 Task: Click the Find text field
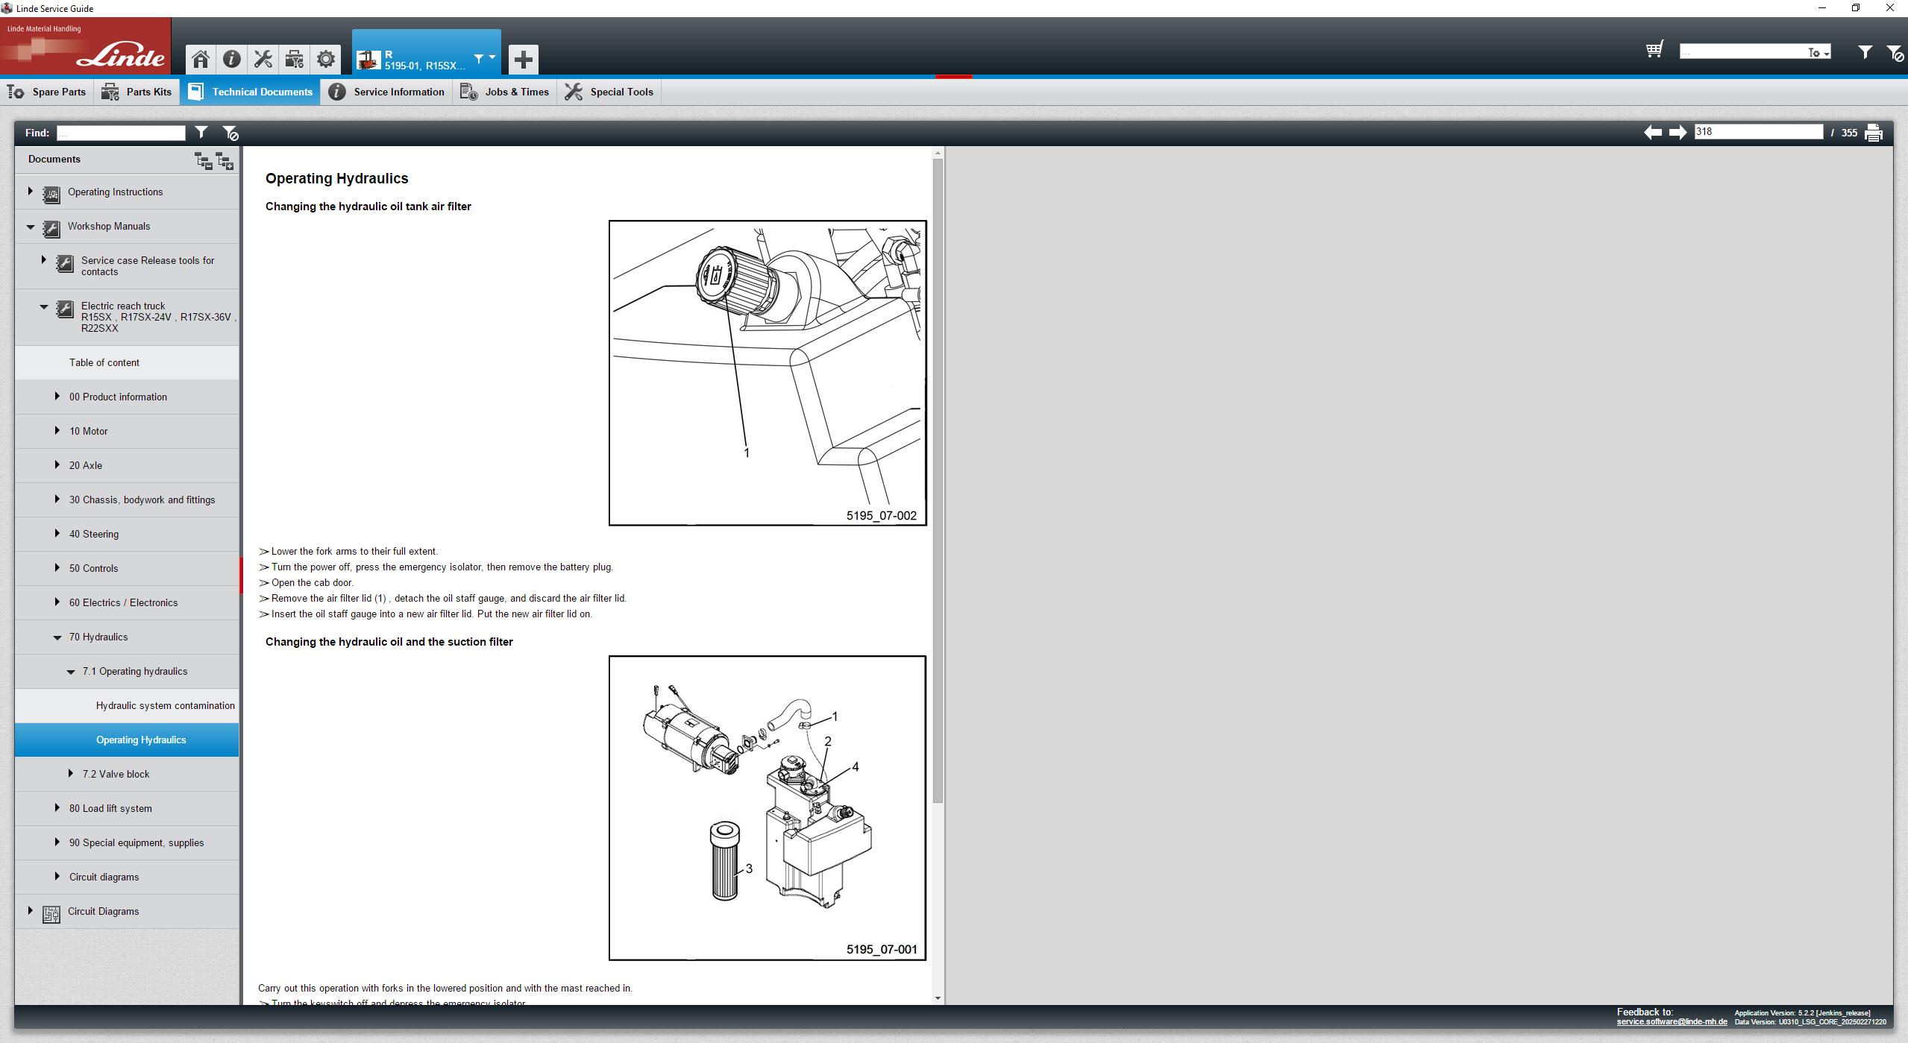[x=121, y=133]
